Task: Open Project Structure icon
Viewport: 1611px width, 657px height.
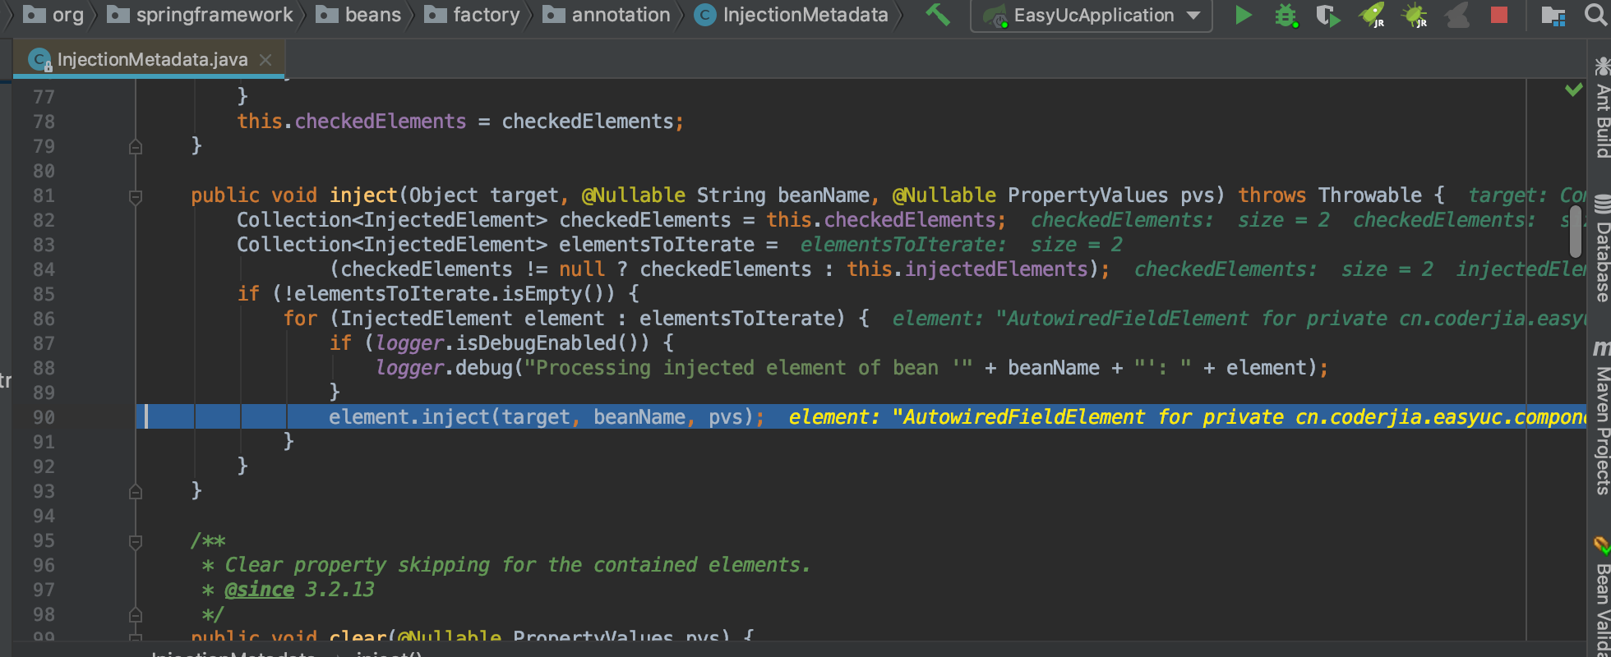Action: pyautogui.click(x=1553, y=15)
